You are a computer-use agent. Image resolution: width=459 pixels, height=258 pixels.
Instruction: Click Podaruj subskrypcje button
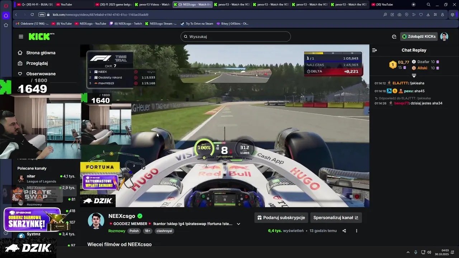coord(281,218)
